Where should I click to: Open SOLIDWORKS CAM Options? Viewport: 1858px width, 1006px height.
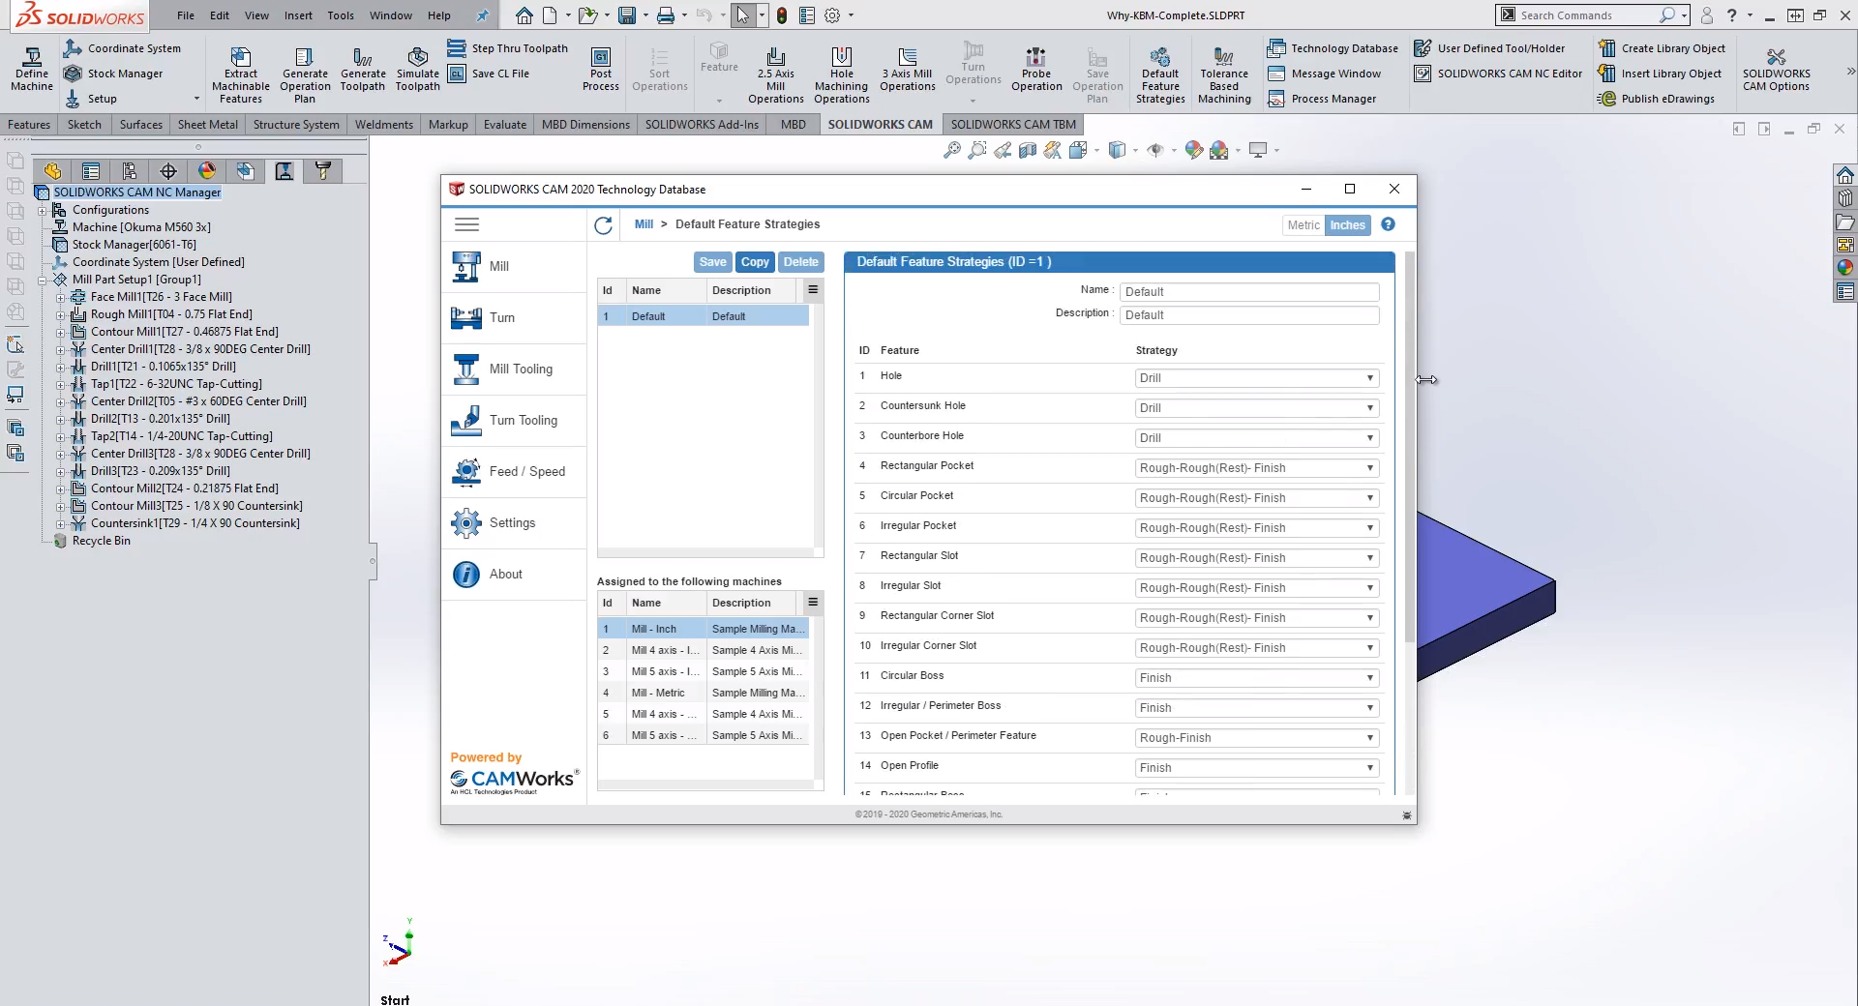click(1776, 70)
